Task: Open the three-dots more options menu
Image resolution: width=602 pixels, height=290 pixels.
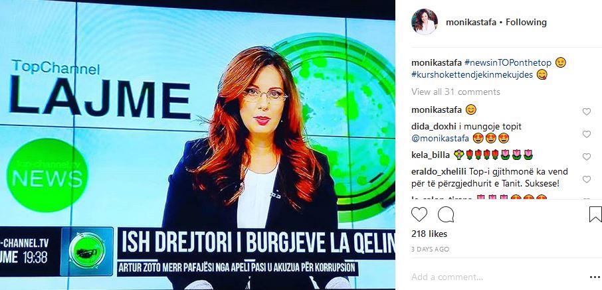Action: pyautogui.click(x=594, y=277)
